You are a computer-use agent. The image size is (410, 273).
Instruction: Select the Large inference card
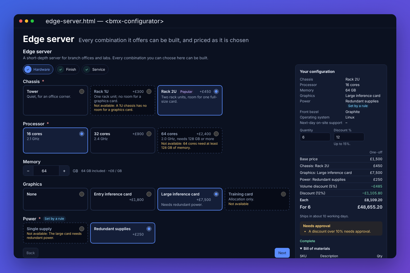coord(190,199)
